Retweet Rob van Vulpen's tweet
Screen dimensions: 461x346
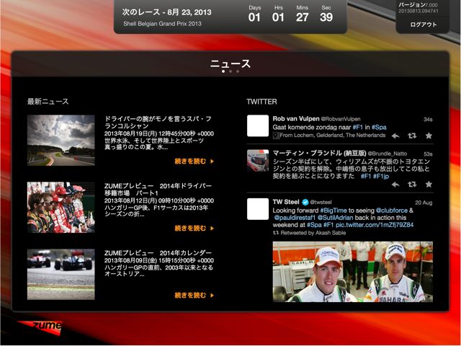click(x=412, y=136)
